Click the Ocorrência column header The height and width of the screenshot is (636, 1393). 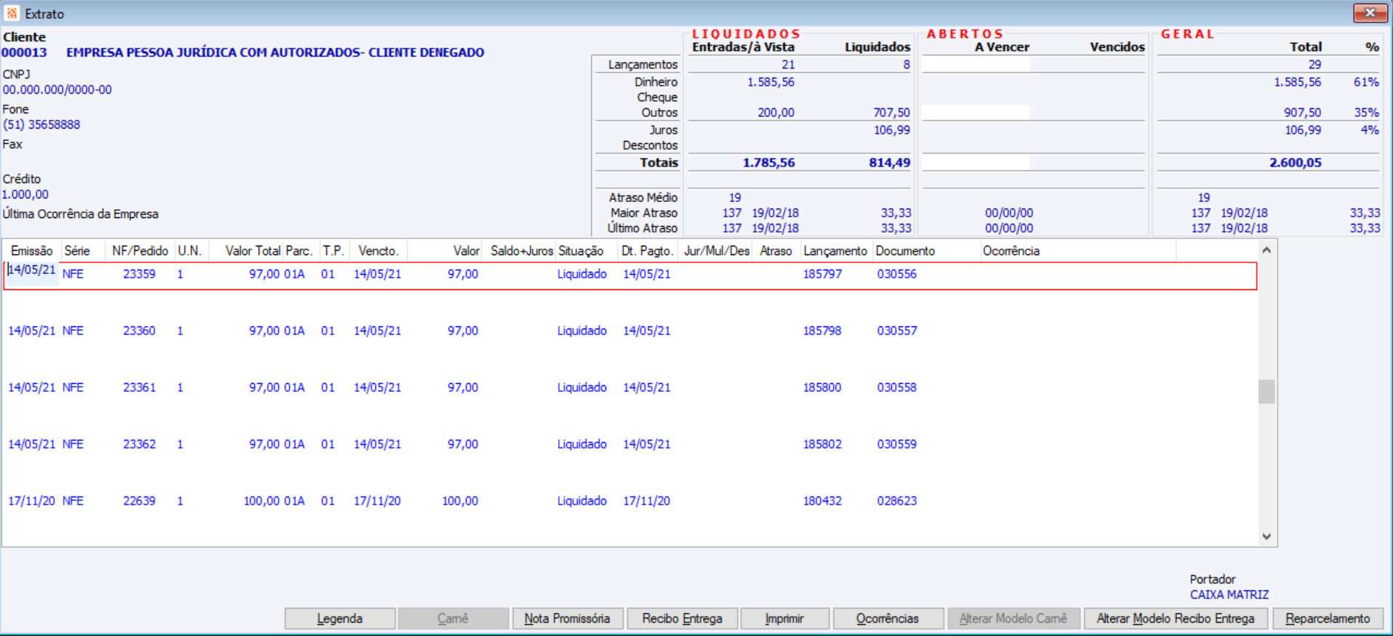(1011, 251)
